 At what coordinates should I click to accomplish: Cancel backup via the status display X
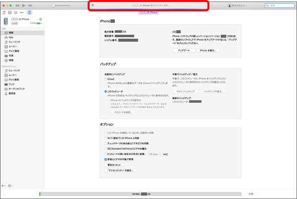coord(93,5)
